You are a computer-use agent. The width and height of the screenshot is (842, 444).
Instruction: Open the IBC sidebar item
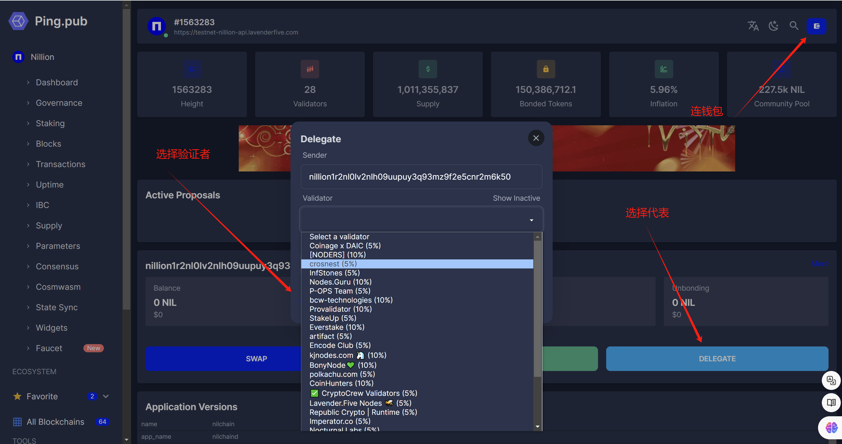tap(42, 205)
